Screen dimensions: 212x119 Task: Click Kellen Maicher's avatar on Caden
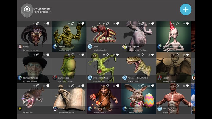(90, 47)
